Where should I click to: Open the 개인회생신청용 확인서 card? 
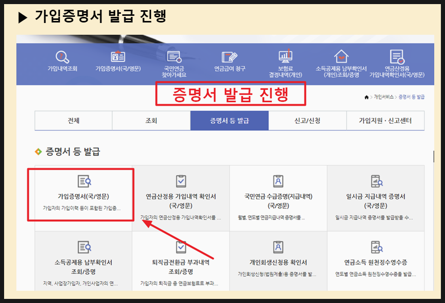[x=279, y=261]
